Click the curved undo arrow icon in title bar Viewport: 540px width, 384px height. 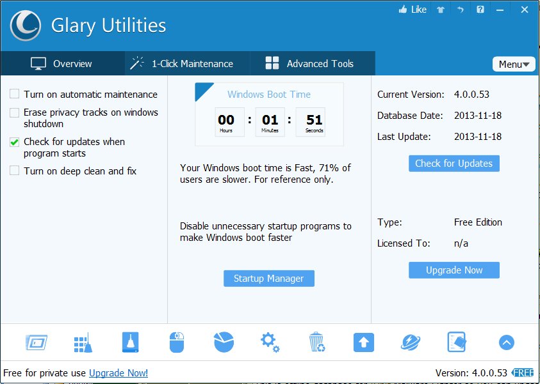(x=461, y=10)
